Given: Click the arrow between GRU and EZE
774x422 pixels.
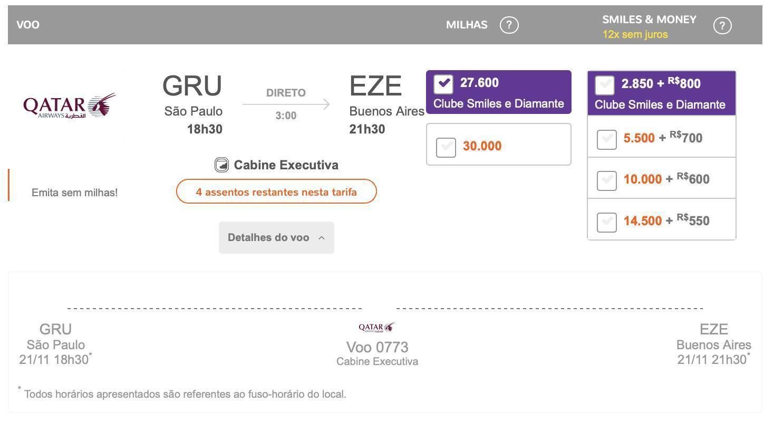Looking at the screenshot, I should (x=286, y=104).
